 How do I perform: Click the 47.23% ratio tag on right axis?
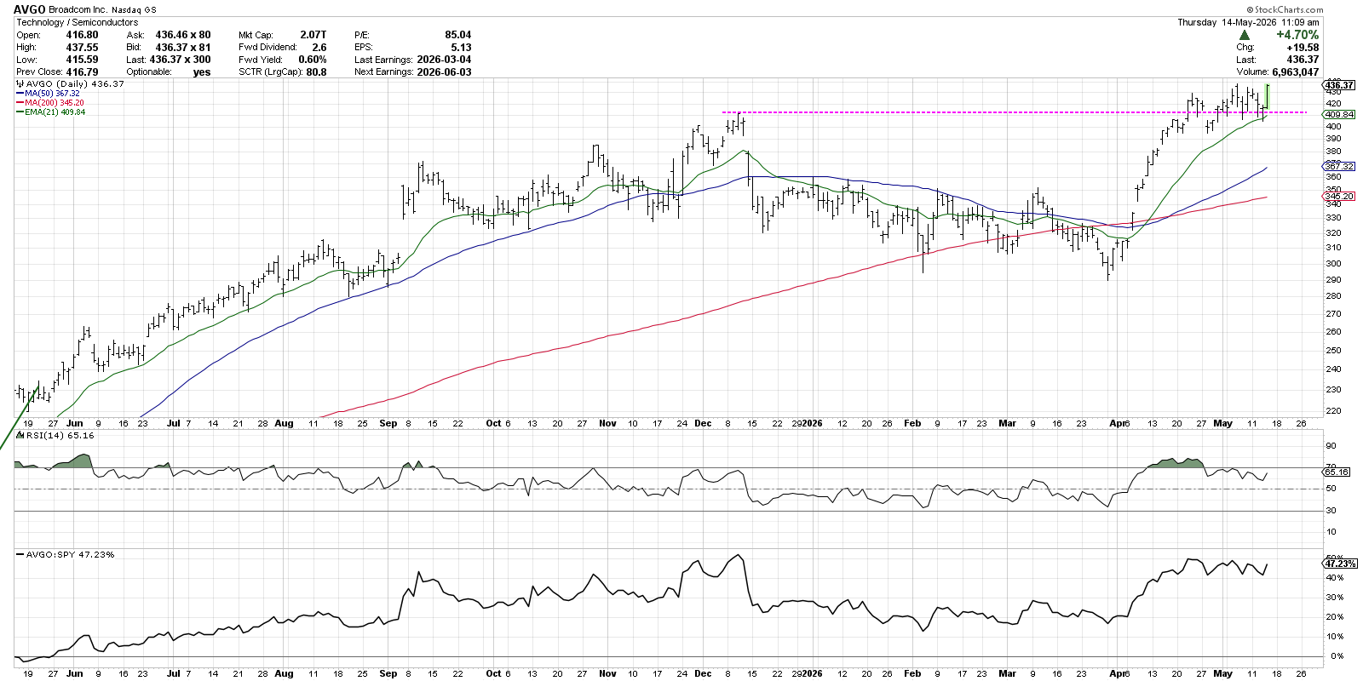1340,564
